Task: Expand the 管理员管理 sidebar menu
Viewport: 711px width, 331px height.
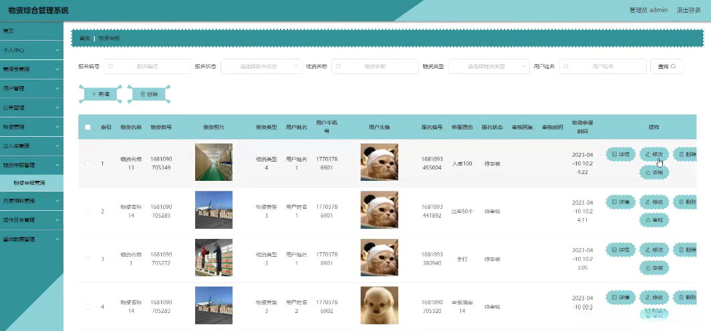Action: (32, 69)
